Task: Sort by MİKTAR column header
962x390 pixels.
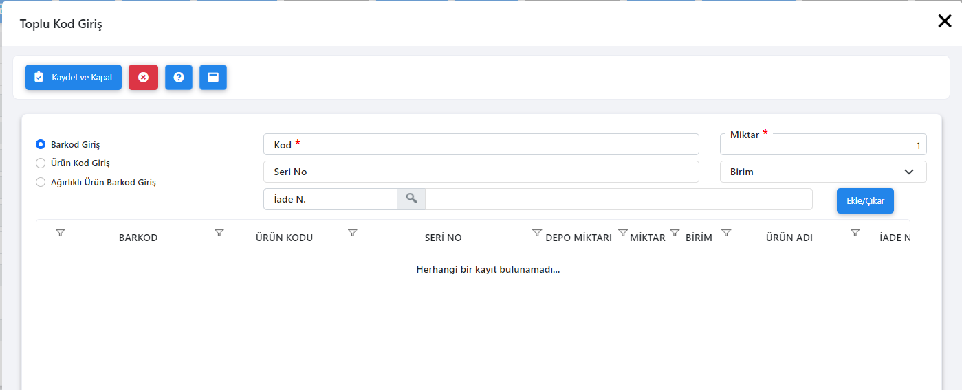Action: pos(648,238)
